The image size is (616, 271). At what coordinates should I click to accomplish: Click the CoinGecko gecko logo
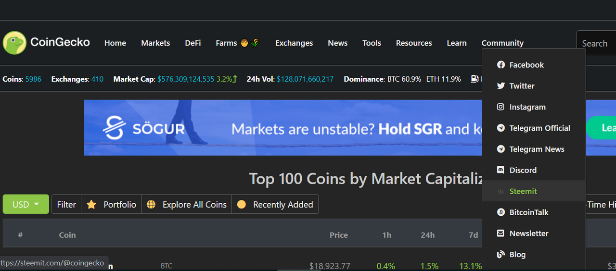pyautogui.click(x=14, y=43)
